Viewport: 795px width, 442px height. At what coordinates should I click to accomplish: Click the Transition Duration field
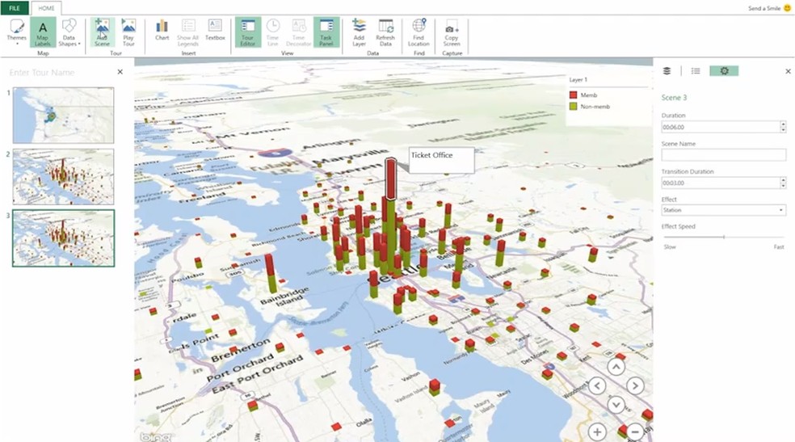coord(720,183)
